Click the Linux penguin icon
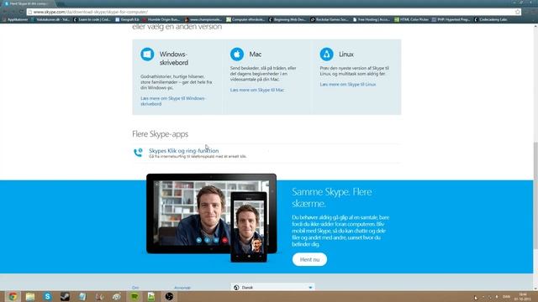This screenshot has height=302, width=538. click(326, 54)
